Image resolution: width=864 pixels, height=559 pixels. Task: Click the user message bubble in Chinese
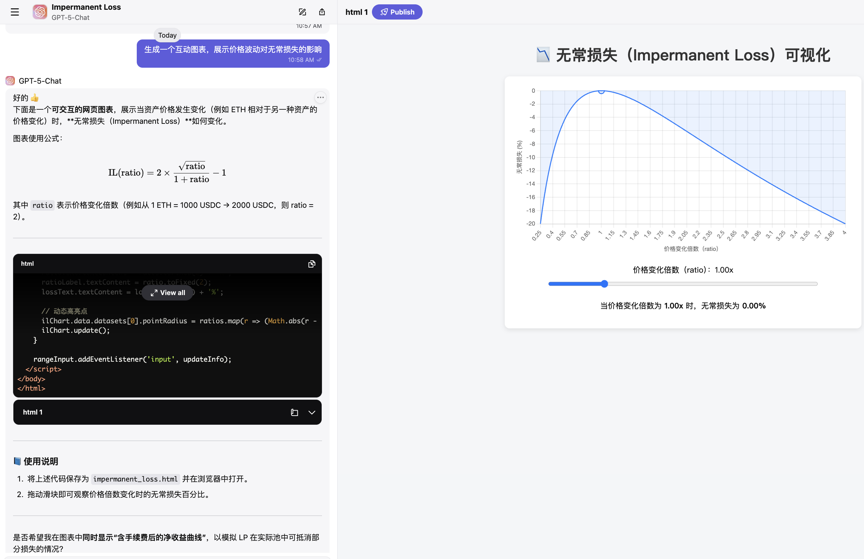point(233,53)
